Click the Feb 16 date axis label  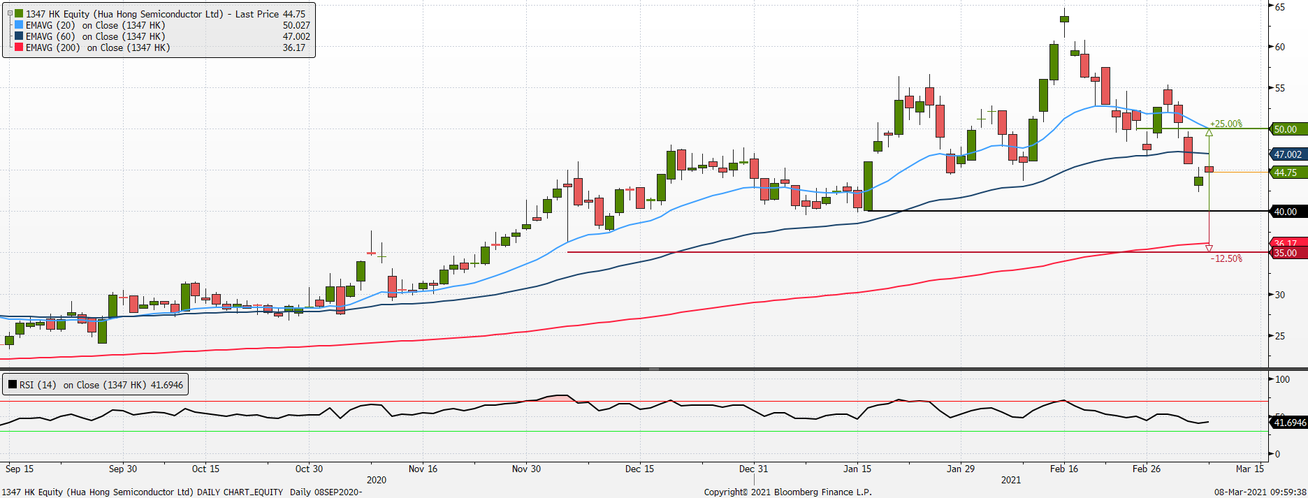1064,469
